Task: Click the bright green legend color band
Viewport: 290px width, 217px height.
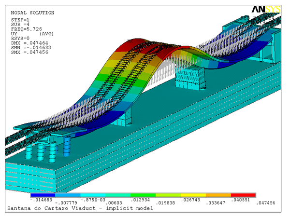Action: tap(143, 195)
